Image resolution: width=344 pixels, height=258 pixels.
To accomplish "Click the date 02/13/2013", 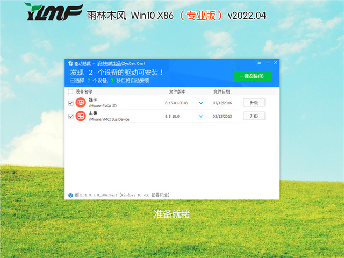I will (222, 117).
